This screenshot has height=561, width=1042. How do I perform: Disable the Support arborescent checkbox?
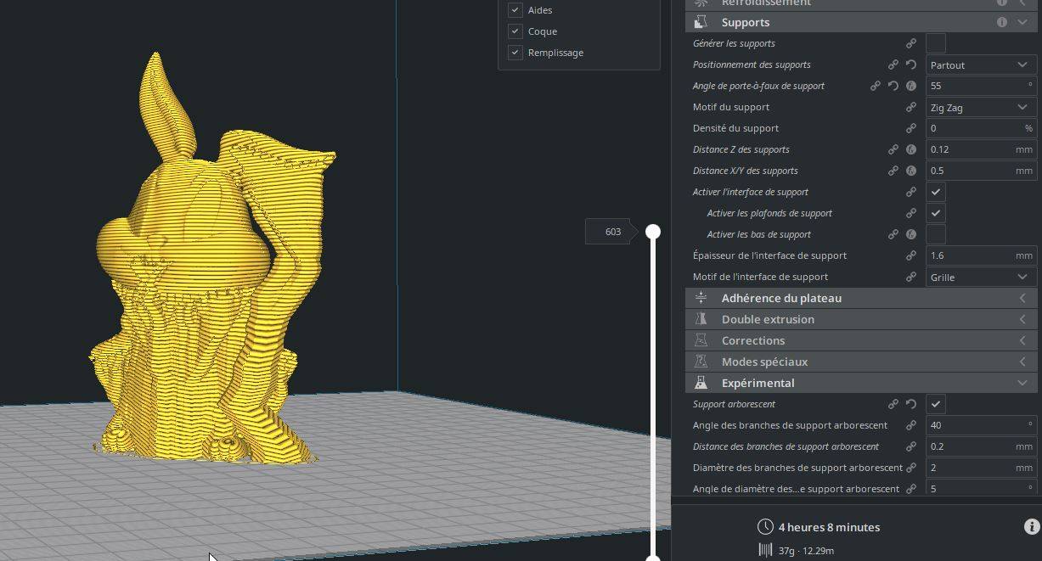[x=936, y=404]
